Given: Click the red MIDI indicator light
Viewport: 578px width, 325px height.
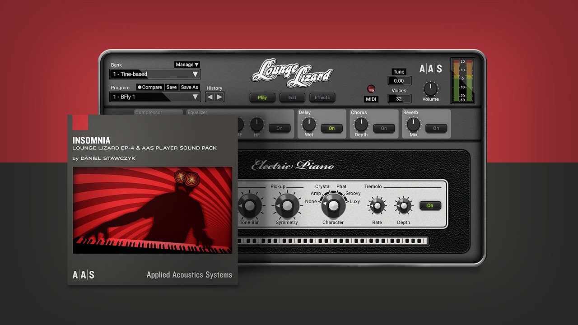Looking at the screenshot, I should tap(371, 89).
